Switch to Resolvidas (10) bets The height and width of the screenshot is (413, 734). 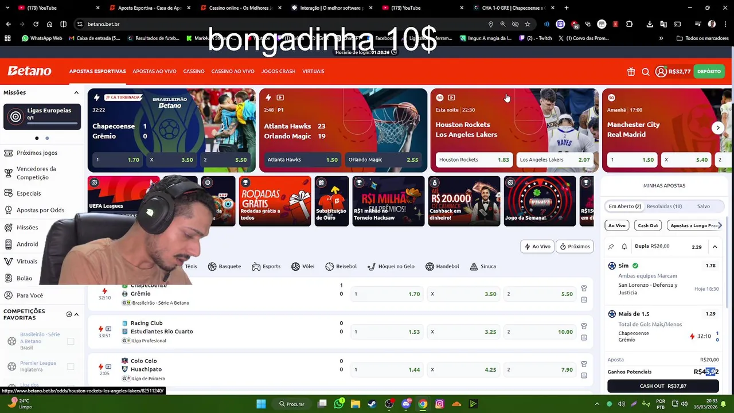(x=664, y=206)
